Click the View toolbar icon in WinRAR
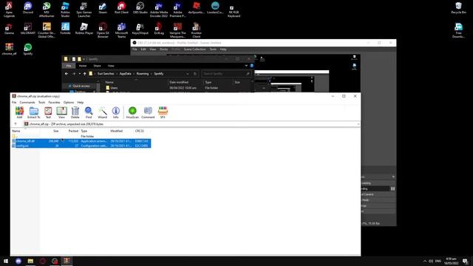This screenshot has width=473, height=266. (x=61, y=112)
